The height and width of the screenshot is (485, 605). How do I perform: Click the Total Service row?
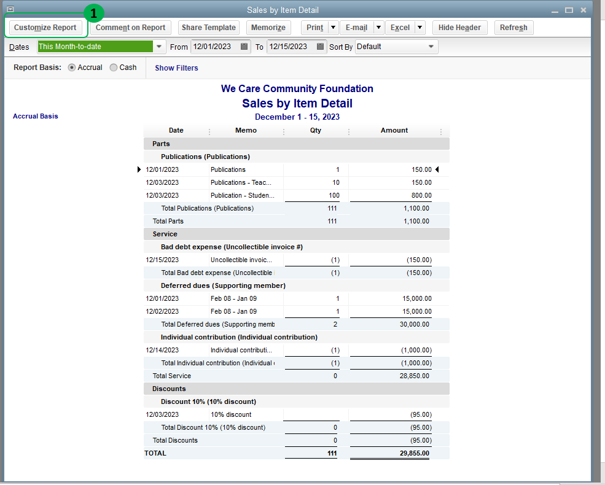(296, 376)
